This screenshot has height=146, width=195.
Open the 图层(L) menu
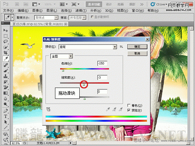click(x=52, y=11)
